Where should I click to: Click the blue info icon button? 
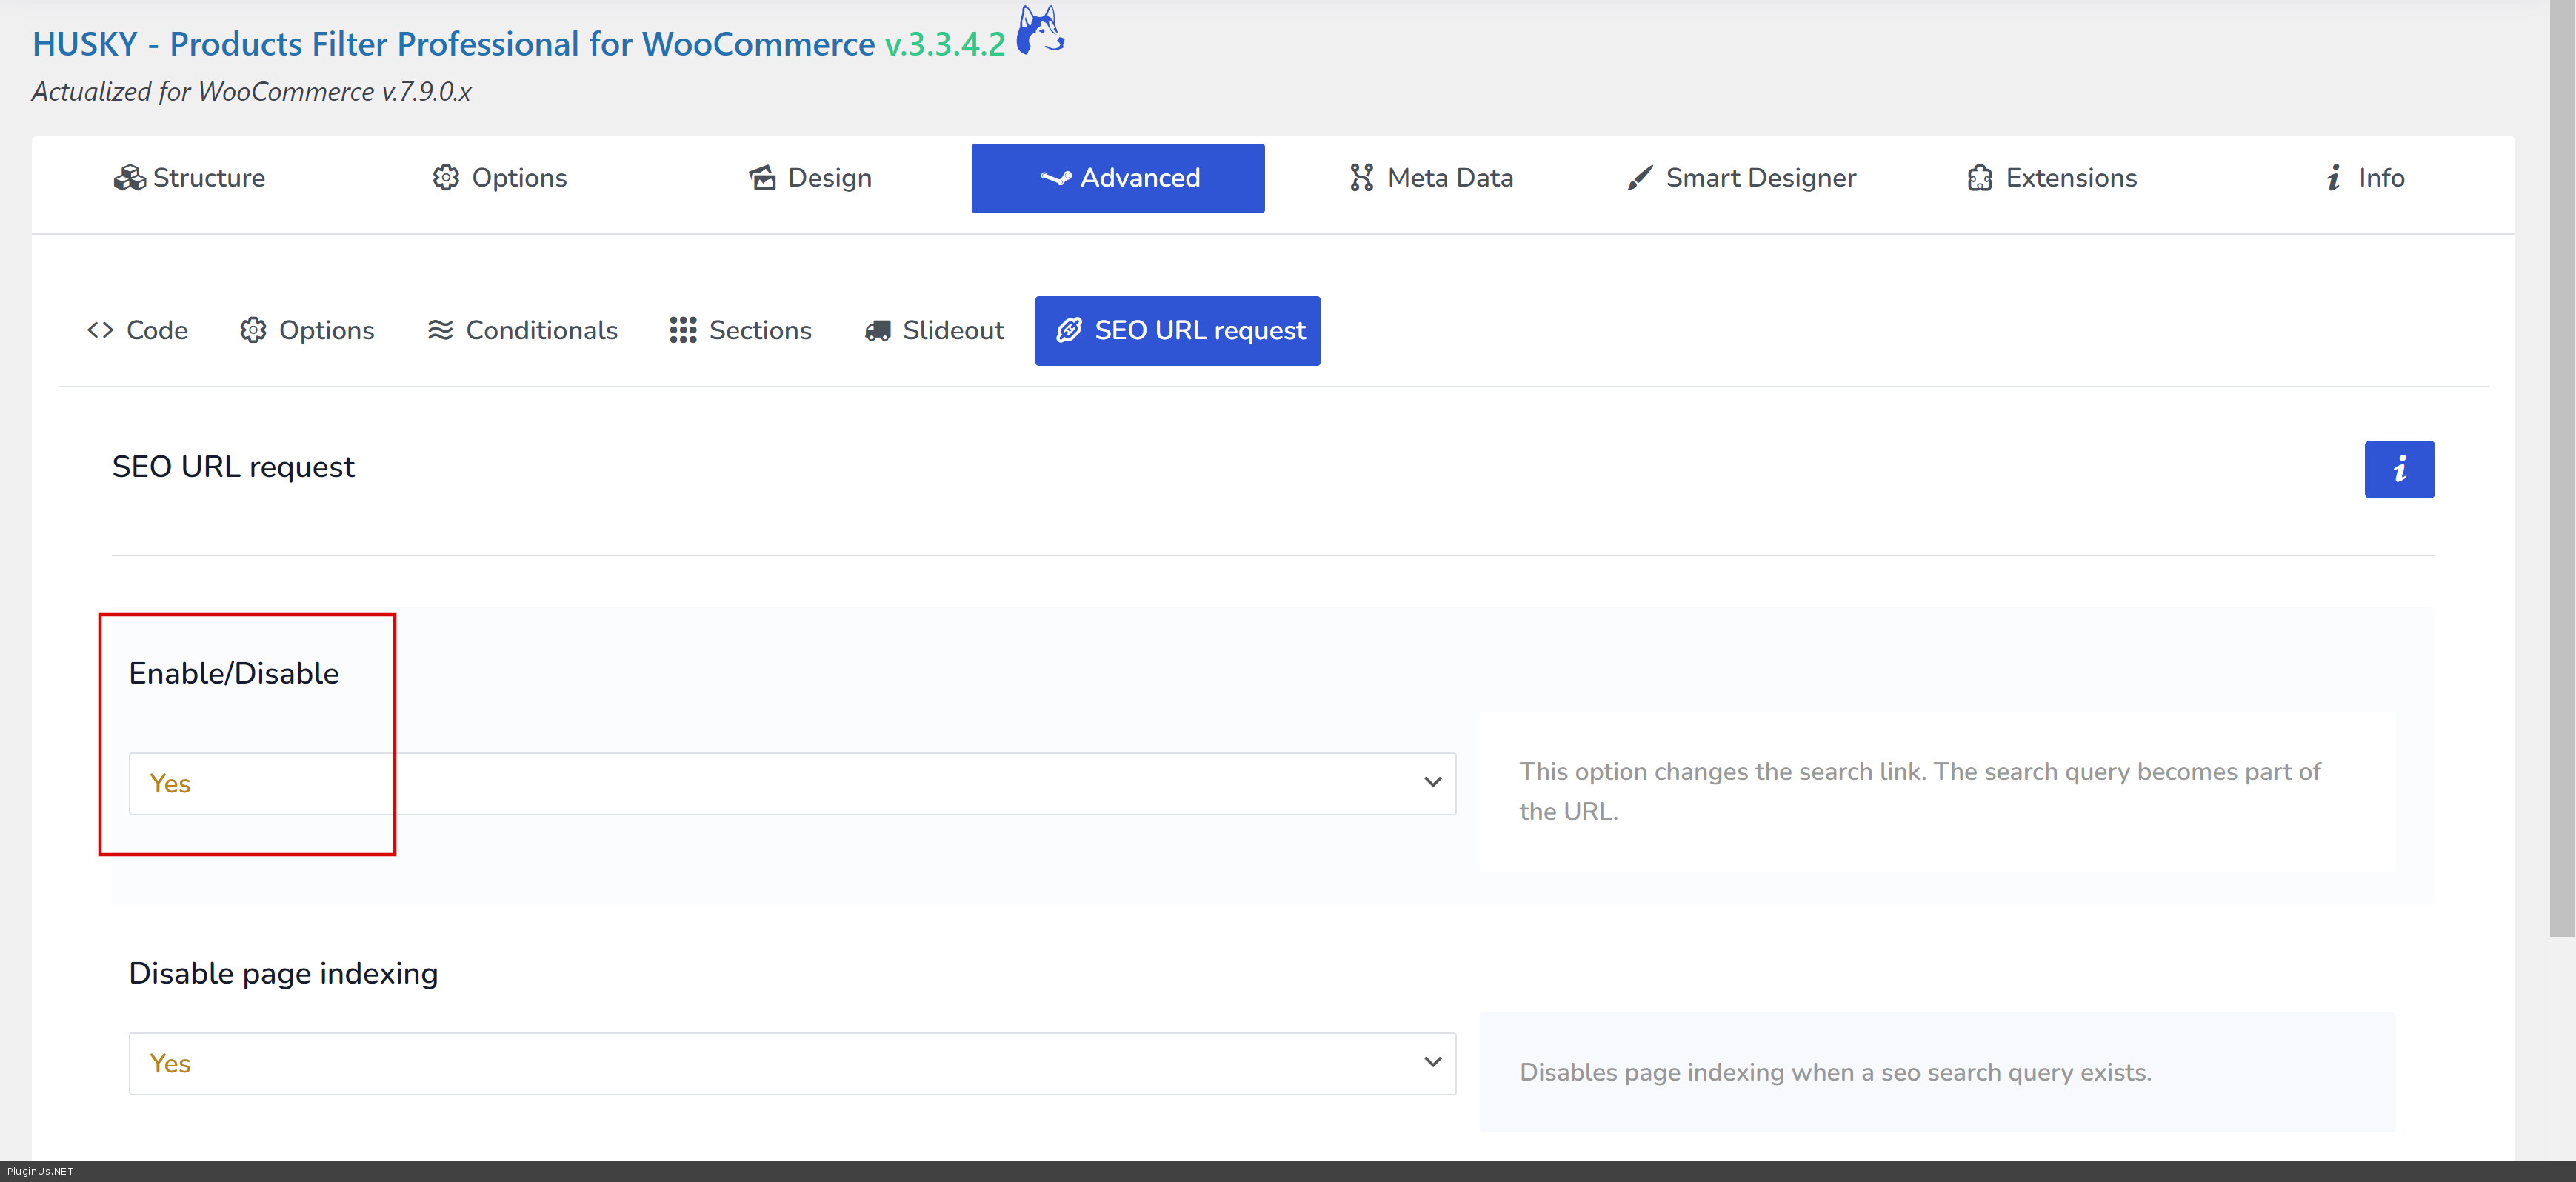pos(2398,469)
